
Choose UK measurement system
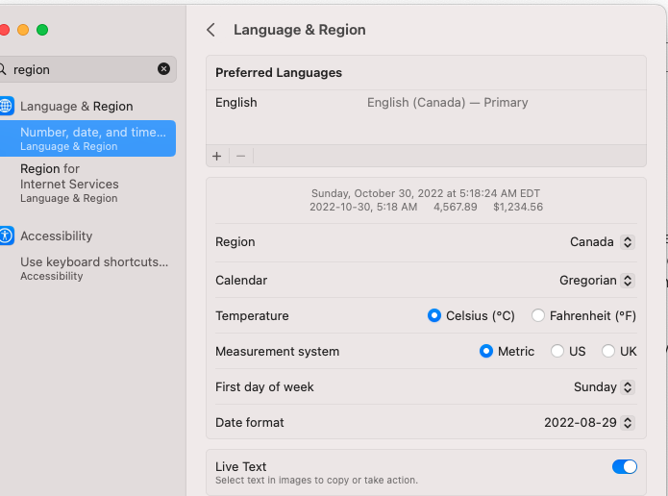point(608,351)
